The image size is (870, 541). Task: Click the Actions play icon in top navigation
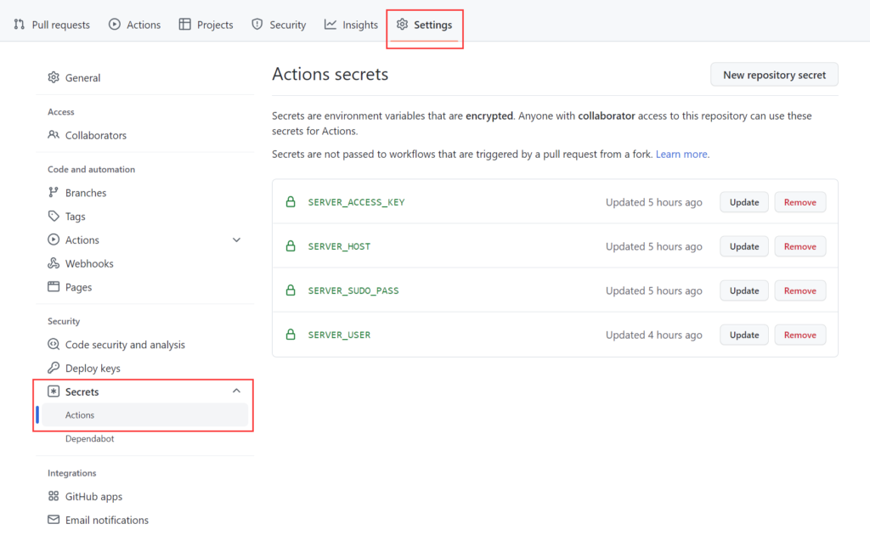pos(115,25)
